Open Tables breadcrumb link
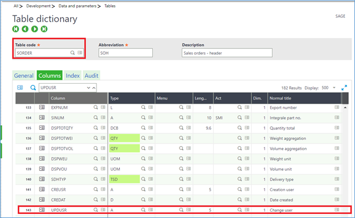The image size is (355, 218). pyautogui.click(x=110, y=6)
